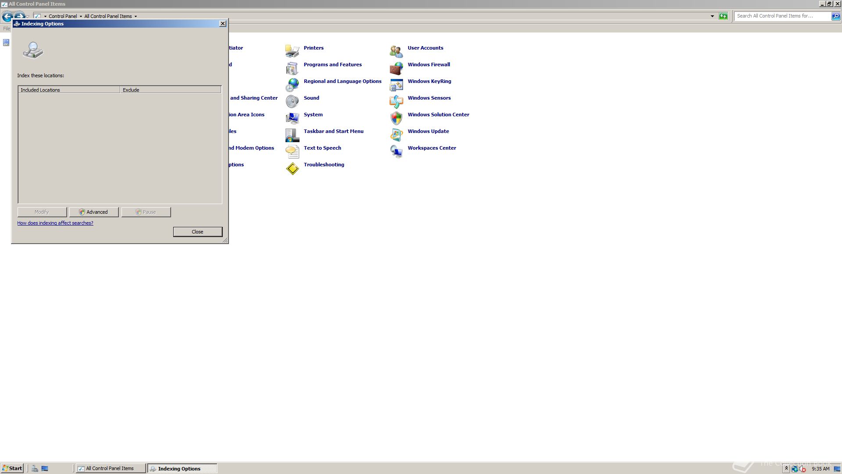Open the Workspaces Center link
The width and height of the screenshot is (842, 474).
(x=432, y=148)
